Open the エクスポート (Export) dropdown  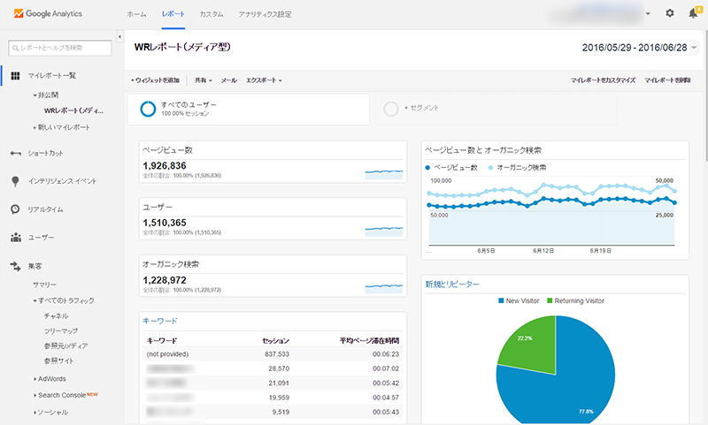pyautogui.click(x=264, y=80)
